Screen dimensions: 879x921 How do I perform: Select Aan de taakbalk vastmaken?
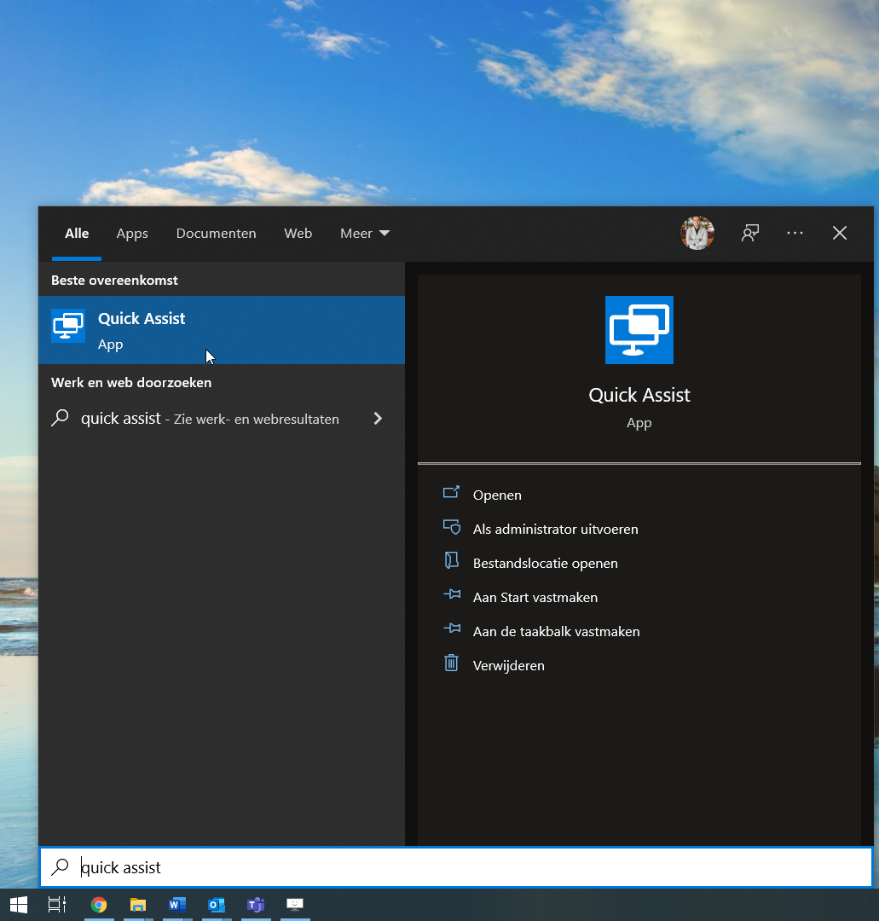[556, 631]
